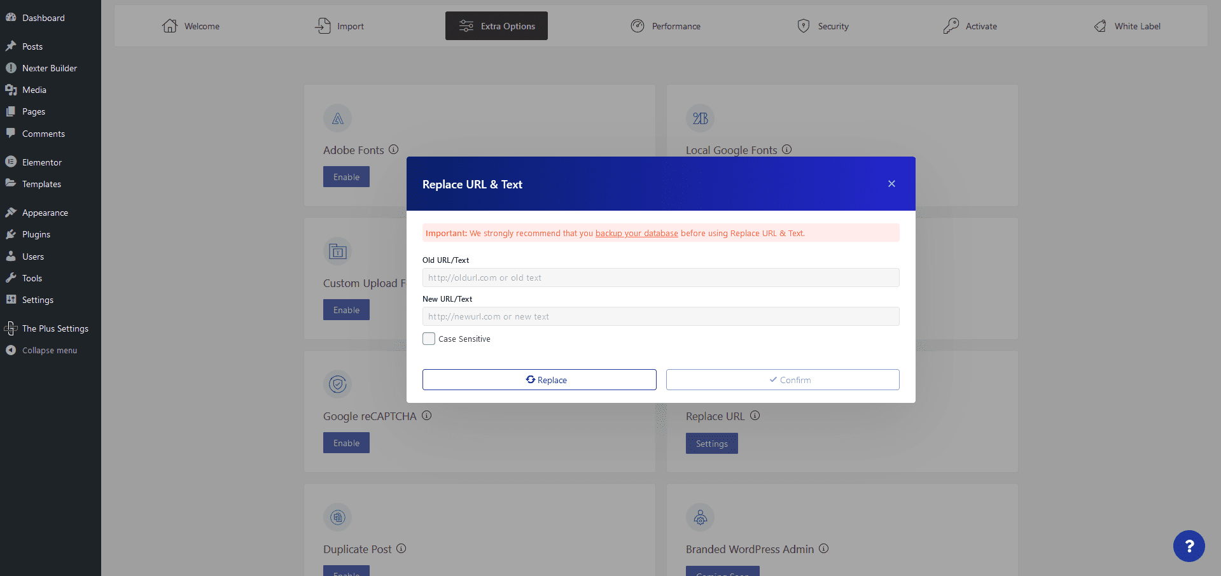Click Enable under Custom Upload Font
1221x576 pixels.
pyautogui.click(x=346, y=310)
